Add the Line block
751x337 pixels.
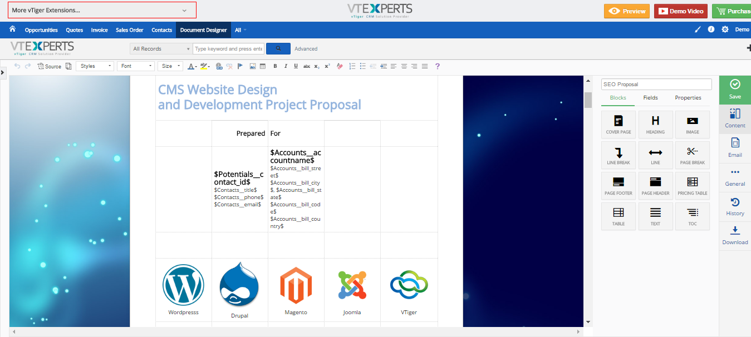655,155
